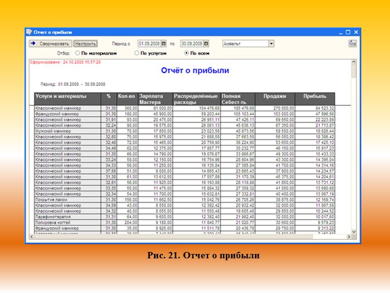Screen dimensions: 390x293
Task: Click the % column header
Action: (x=109, y=99)
